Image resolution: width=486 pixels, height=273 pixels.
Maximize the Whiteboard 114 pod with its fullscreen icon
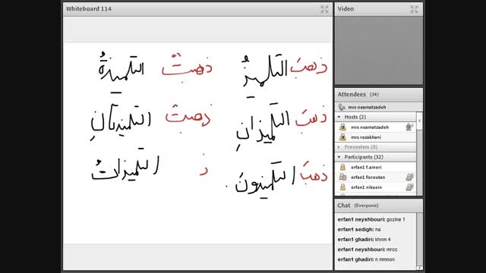coord(324,9)
